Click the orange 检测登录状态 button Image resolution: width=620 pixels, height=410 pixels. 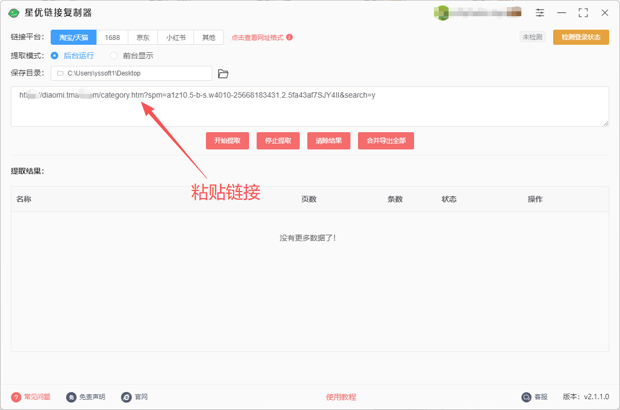[x=581, y=37]
